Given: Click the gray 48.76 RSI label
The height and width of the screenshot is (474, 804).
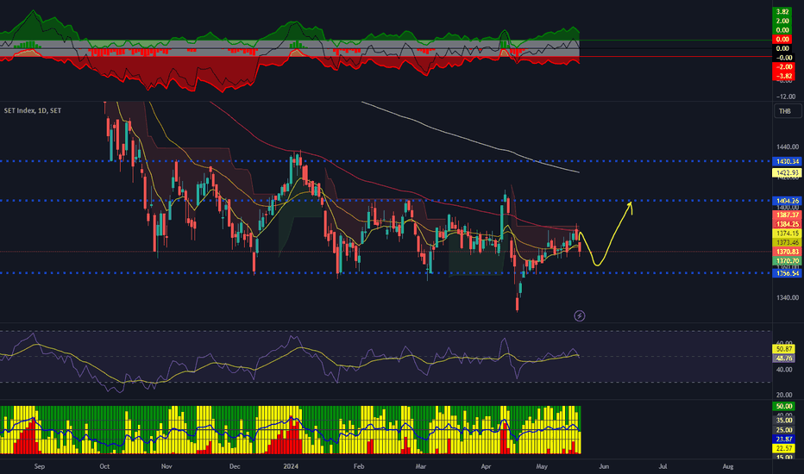Looking at the screenshot, I should (784, 359).
